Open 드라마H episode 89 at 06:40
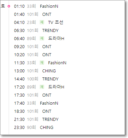 point(39,38)
